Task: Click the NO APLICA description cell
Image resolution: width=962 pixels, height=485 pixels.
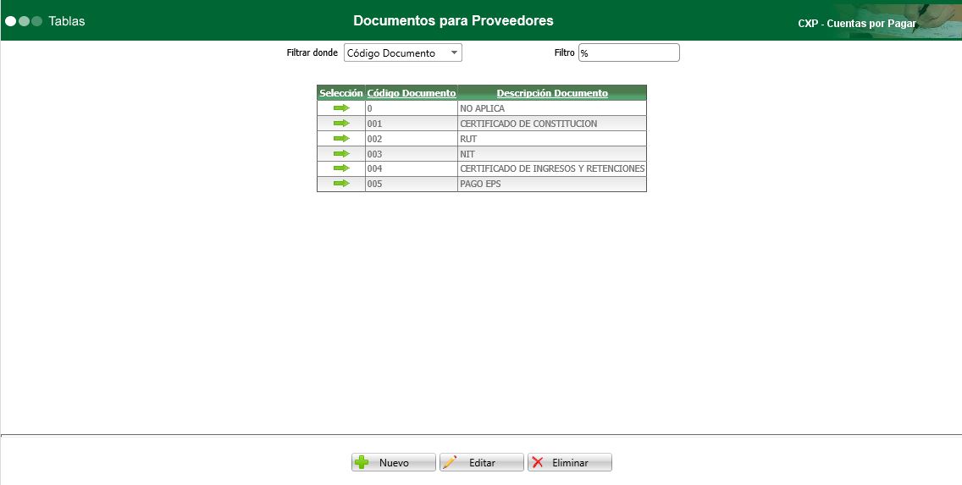Action: pos(551,108)
